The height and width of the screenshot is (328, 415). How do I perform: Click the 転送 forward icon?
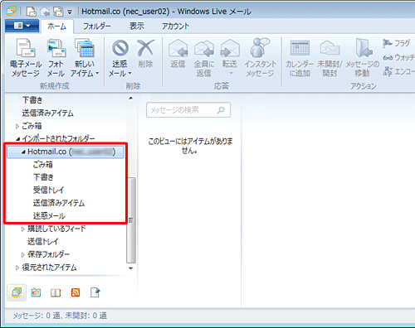[230, 48]
